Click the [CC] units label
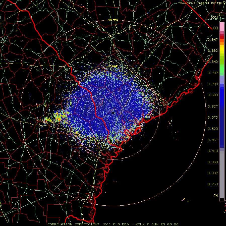 pyautogui.click(x=214, y=17)
